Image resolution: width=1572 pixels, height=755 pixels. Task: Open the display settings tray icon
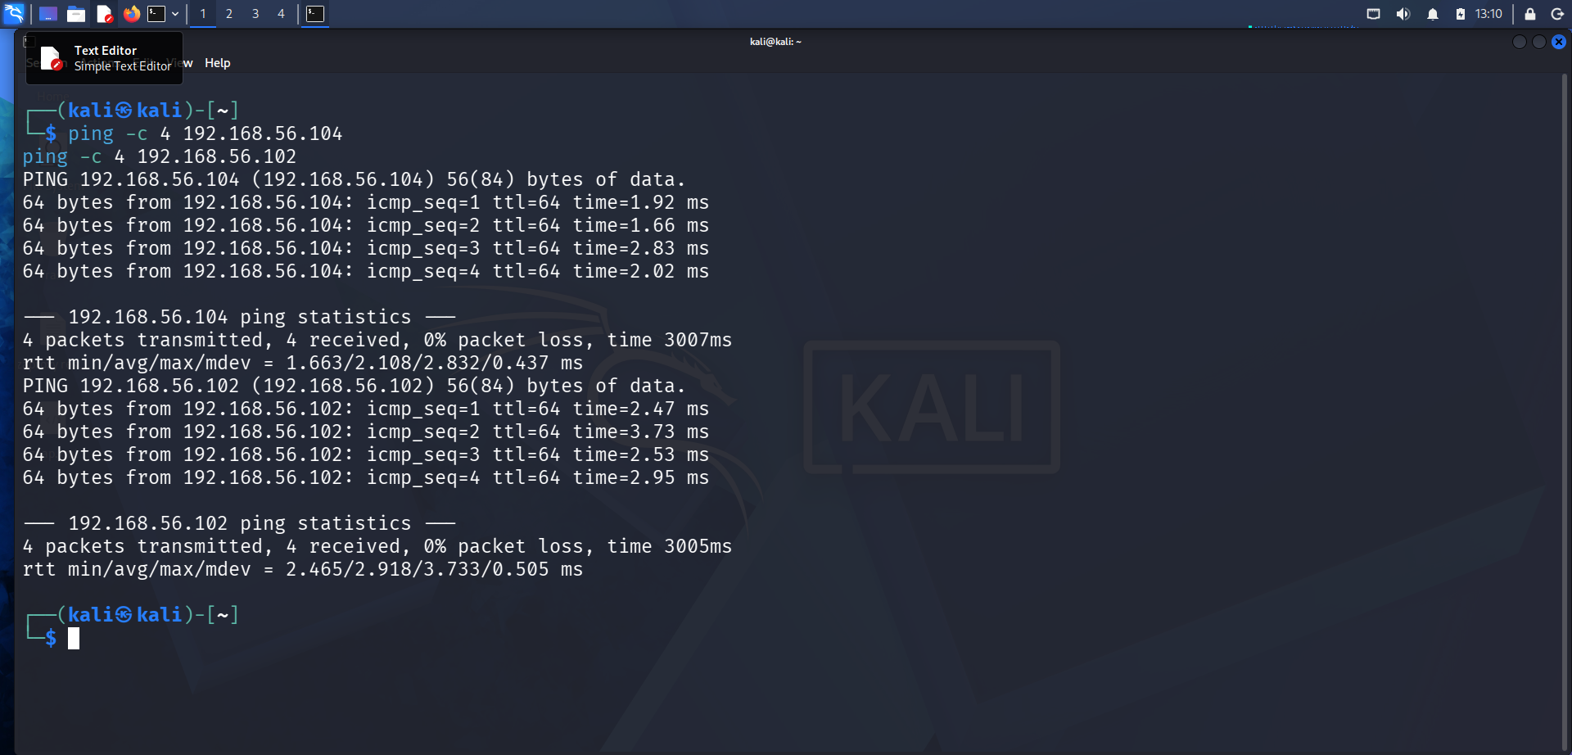coord(1374,14)
